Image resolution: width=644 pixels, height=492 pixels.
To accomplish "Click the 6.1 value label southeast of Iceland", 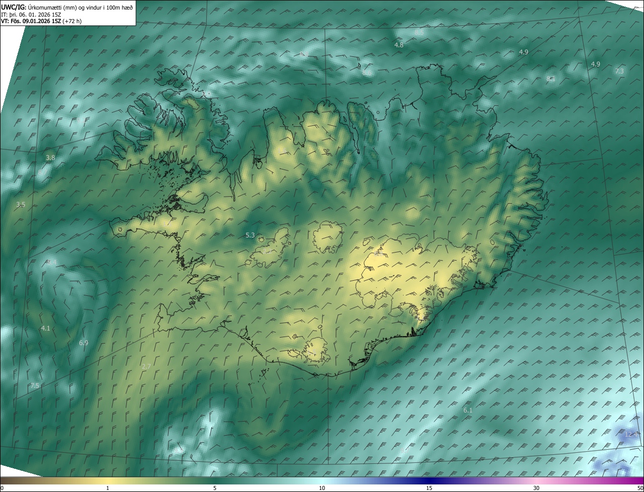I will pyautogui.click(x=468, y=411).
